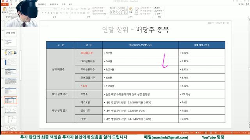The image size is (250, 140).
Task: Click language indicator (한국어) in status bar
Action: coord(22,133)
